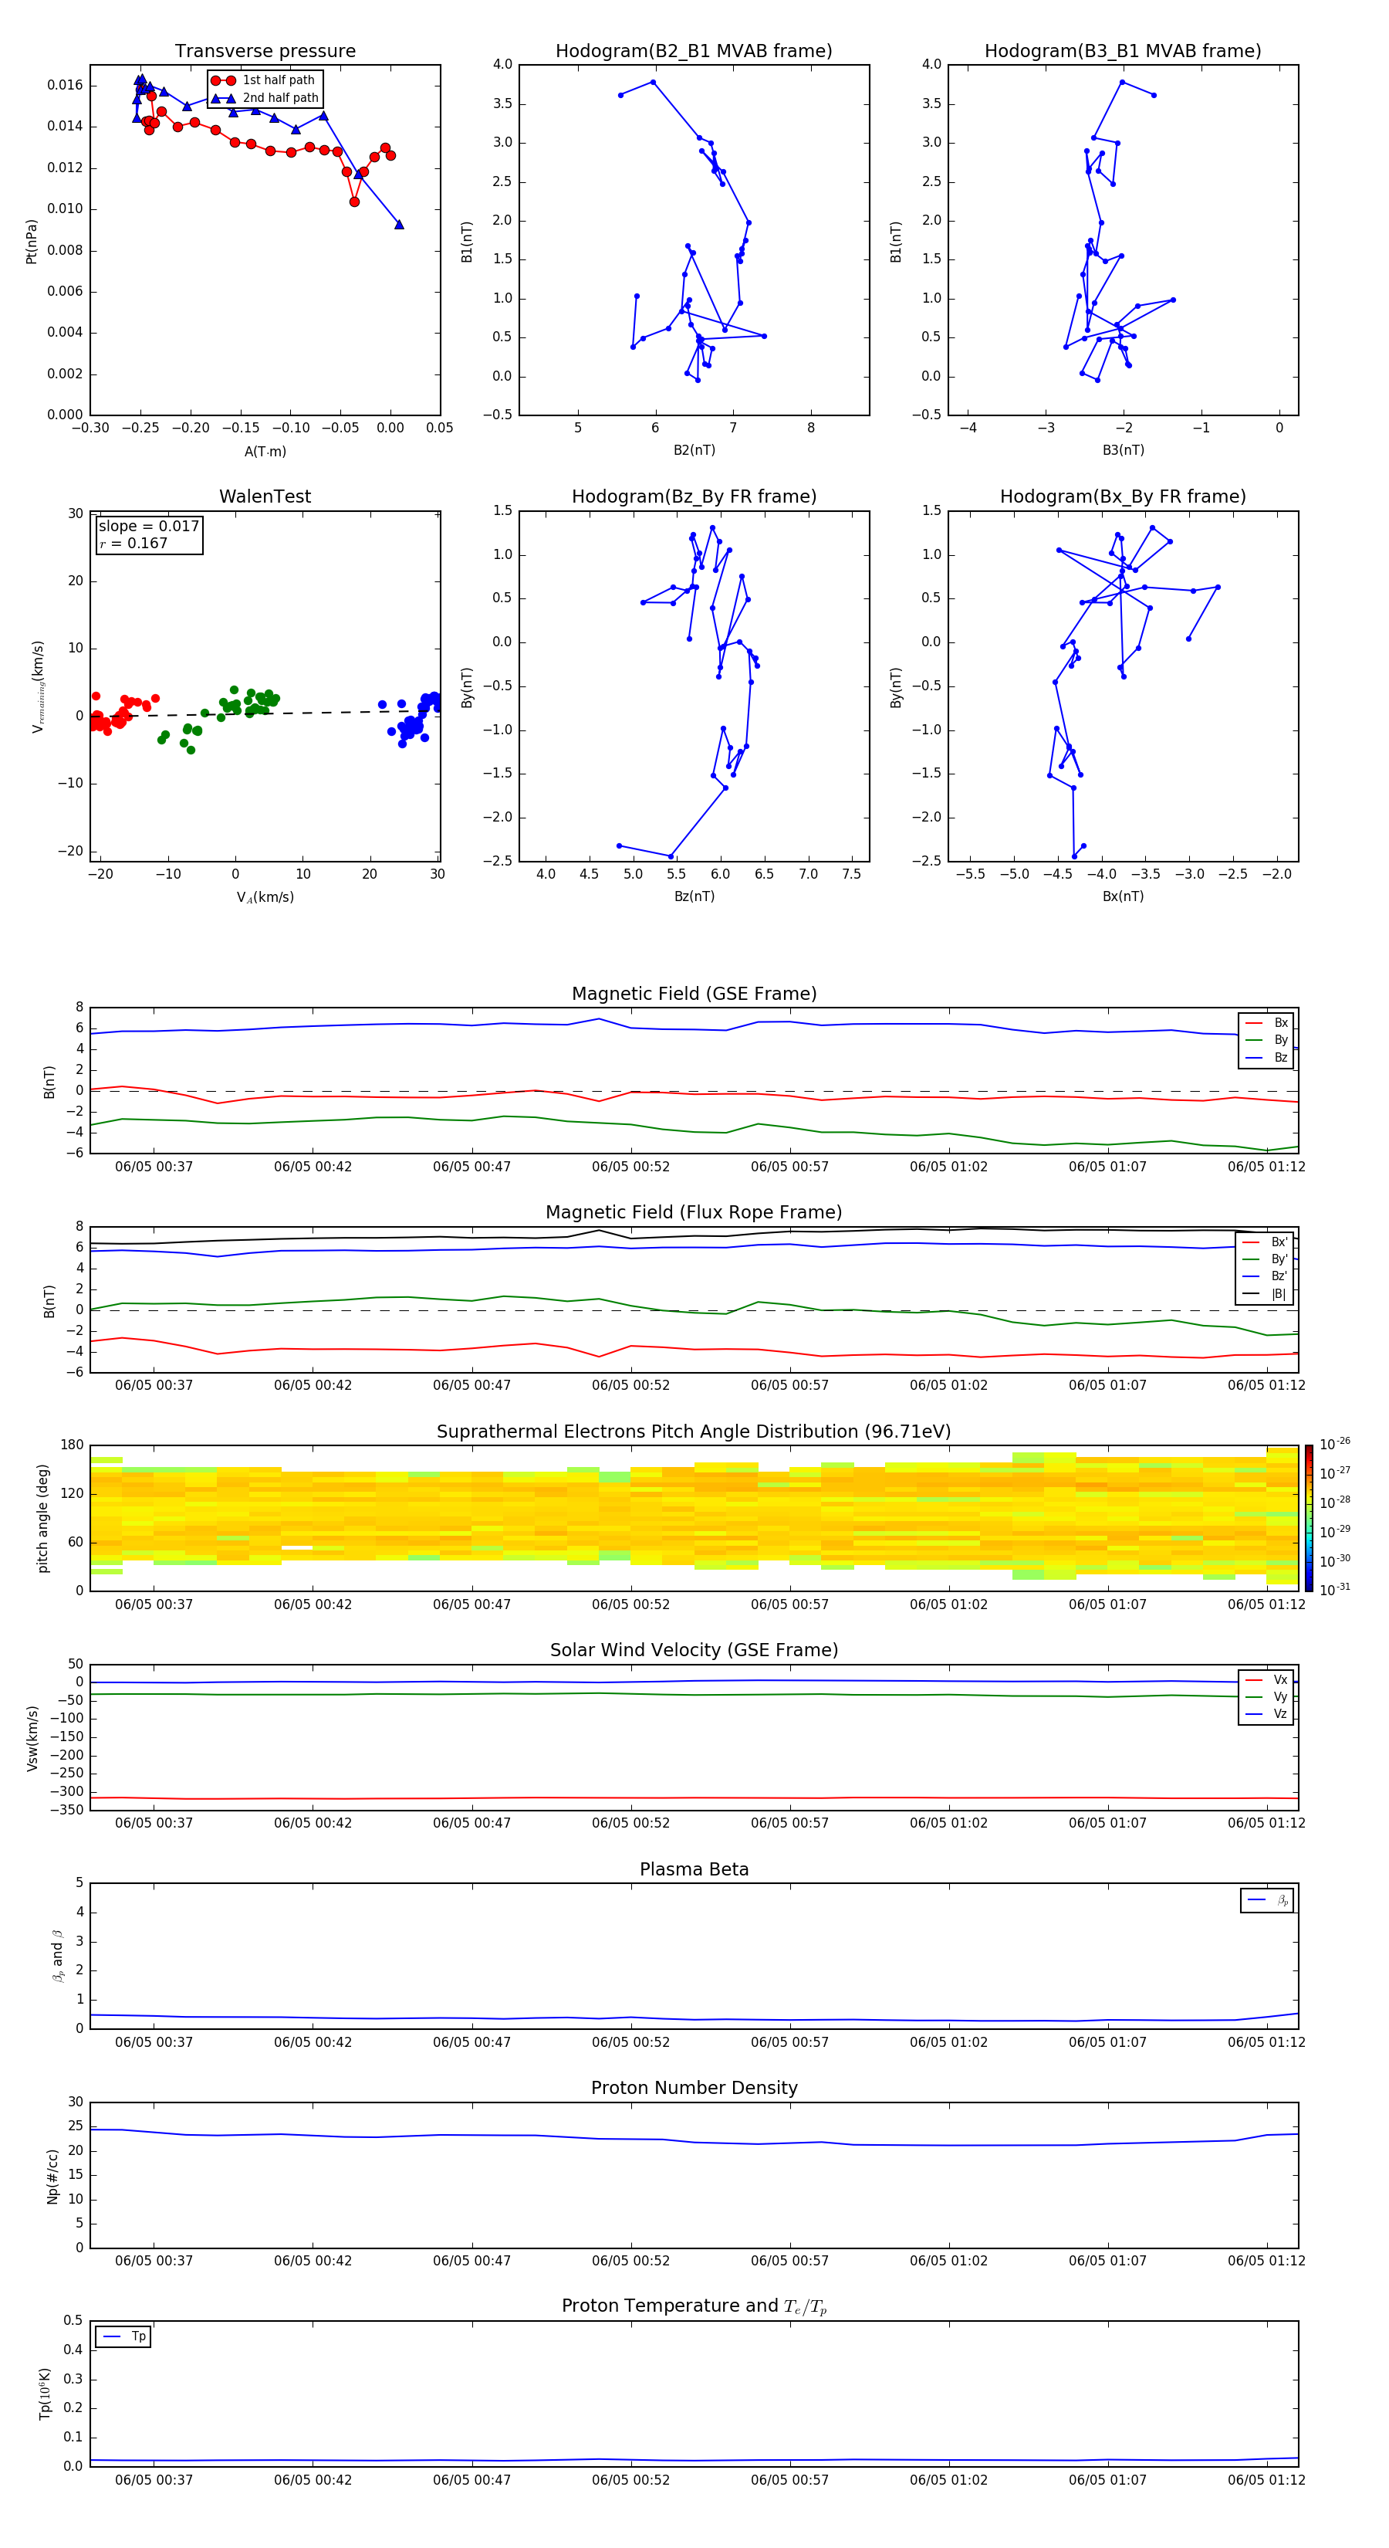Select the "2nd half path" legend entry
Screen dimensions: 1389x2548
coord(264,98)
